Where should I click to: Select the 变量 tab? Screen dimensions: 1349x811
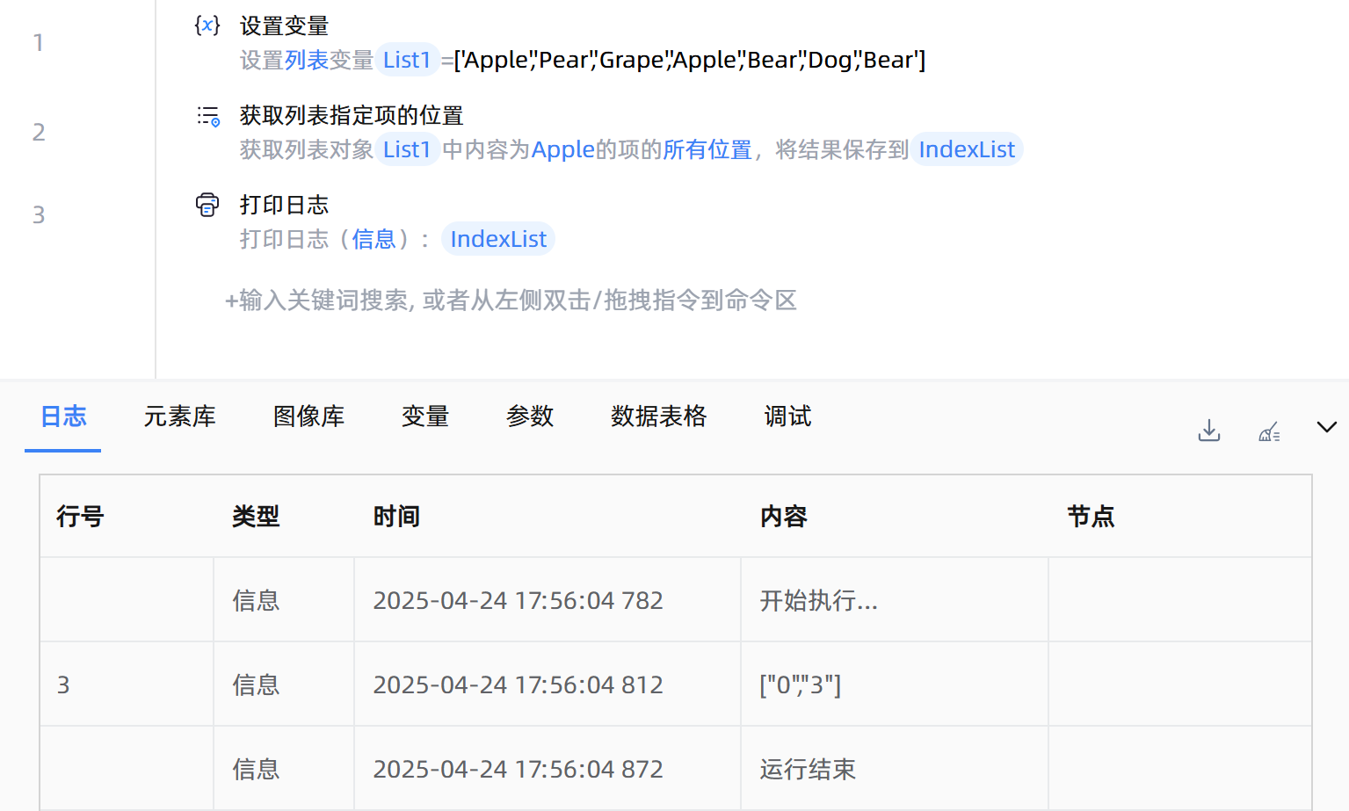[x=425, y=416]
